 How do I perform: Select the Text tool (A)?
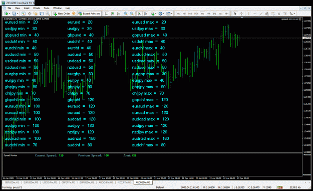(x=279, y=14)
